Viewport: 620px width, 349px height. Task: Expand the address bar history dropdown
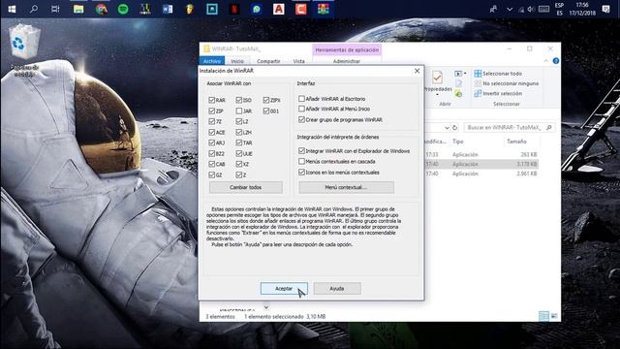(447, 127)
